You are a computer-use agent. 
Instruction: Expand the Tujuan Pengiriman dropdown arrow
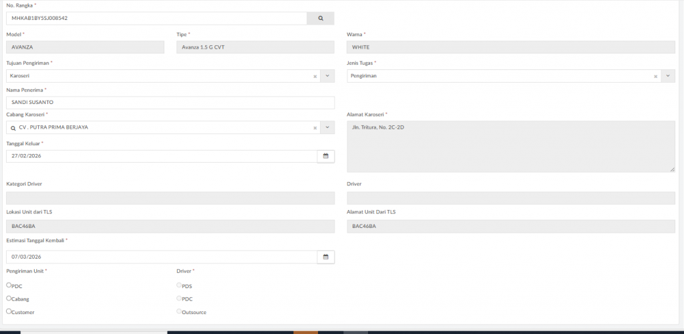(327, 77)
